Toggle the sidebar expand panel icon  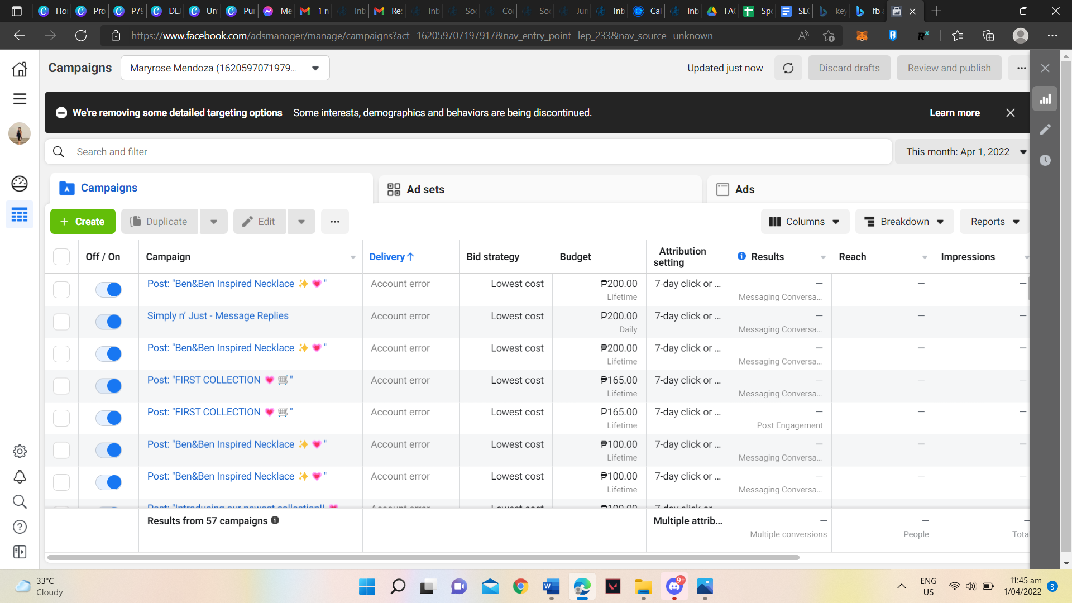[x=20, y=552]
